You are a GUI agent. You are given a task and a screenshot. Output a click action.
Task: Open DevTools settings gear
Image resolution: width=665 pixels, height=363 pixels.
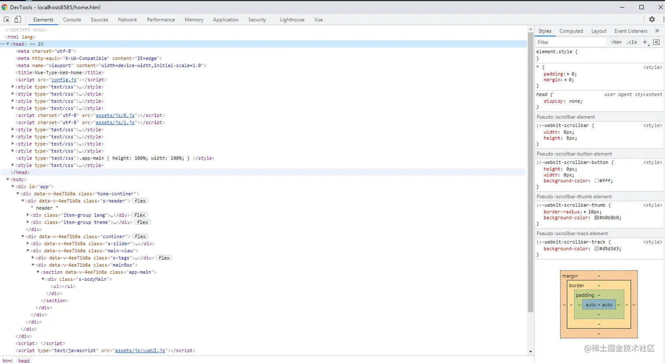pyautogui.click(x=652, y=19)
